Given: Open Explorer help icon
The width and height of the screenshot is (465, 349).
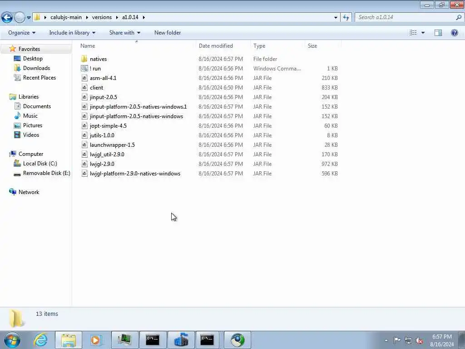Looking at the screenshot, I should (454, 33).
